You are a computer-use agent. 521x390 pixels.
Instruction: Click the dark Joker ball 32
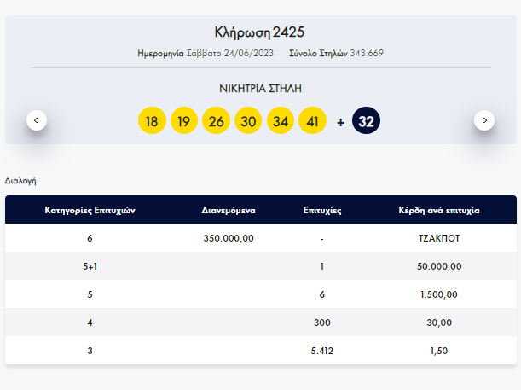click(x=366, y=120)
